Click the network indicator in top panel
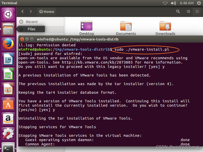203x152 pixels. point(165,3)
